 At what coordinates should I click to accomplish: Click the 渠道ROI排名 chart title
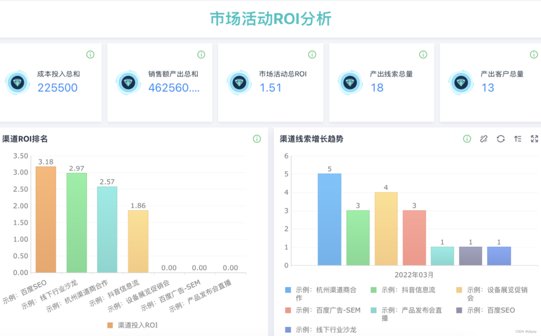25,139
